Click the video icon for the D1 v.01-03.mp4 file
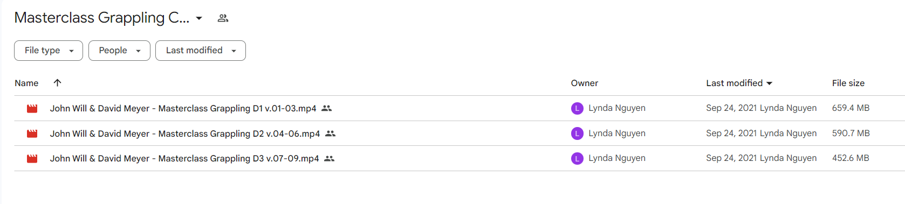This screenshot has height=204, width=905. (x=32, y=109)
